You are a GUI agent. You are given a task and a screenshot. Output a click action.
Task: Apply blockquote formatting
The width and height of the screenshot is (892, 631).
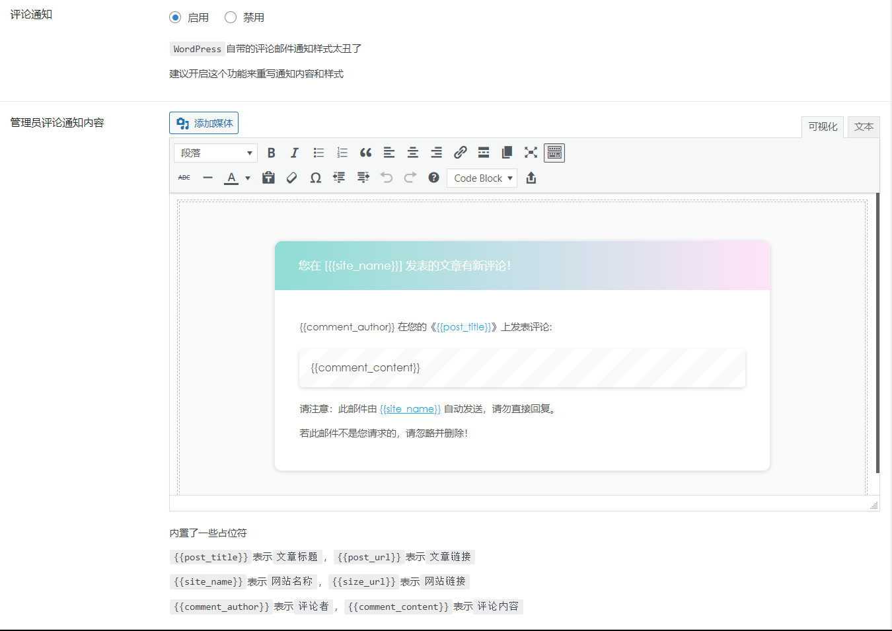coord(365,153)
